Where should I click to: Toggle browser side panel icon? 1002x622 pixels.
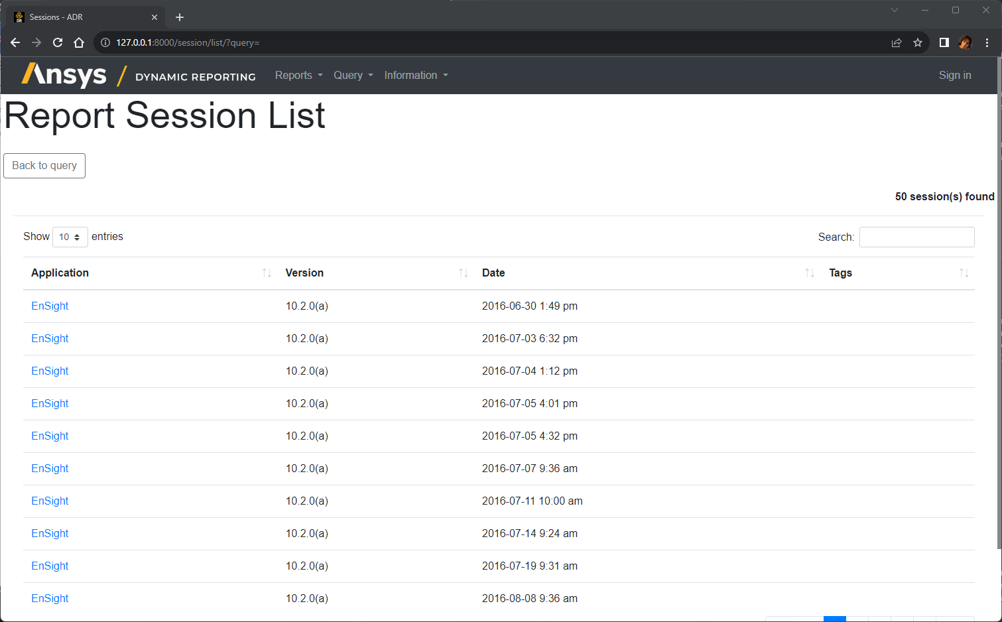tap(944, 42)
